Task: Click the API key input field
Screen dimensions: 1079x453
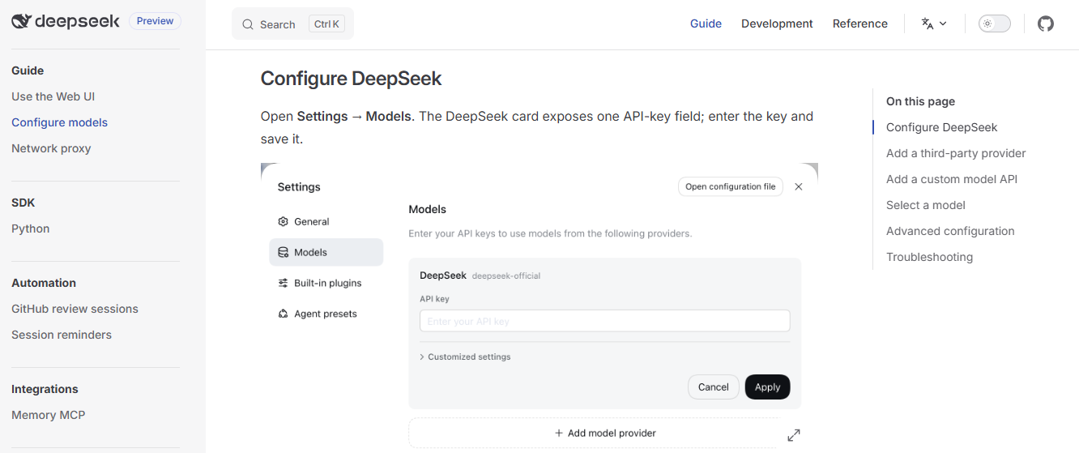Action: pyautogui.click(x=604, y=321)
